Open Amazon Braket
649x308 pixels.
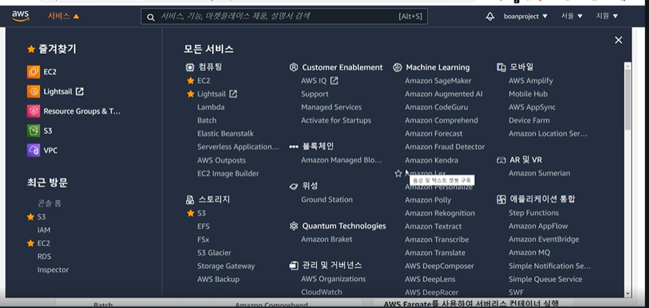coord(327,239)
